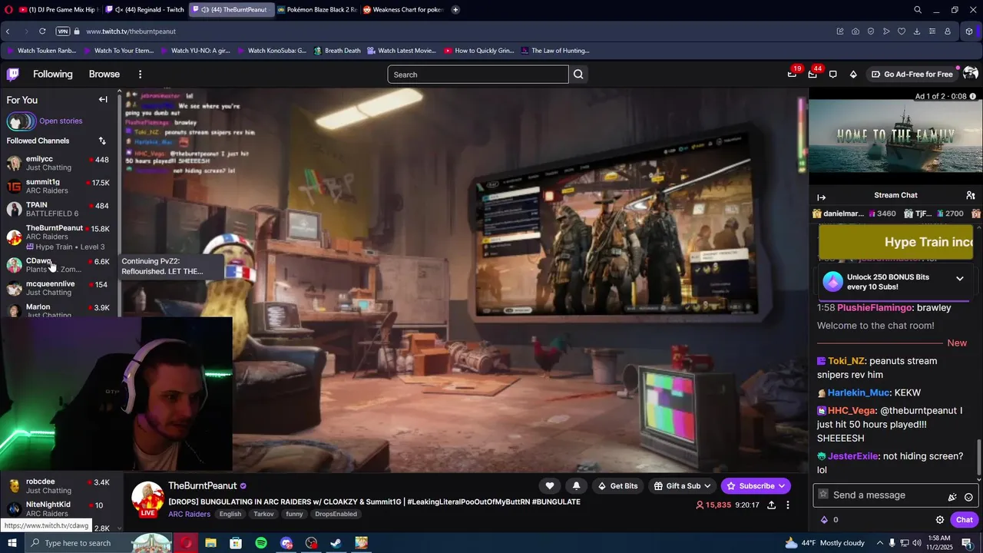
Task: Click the search magnifier button
Action: [578, 75]
